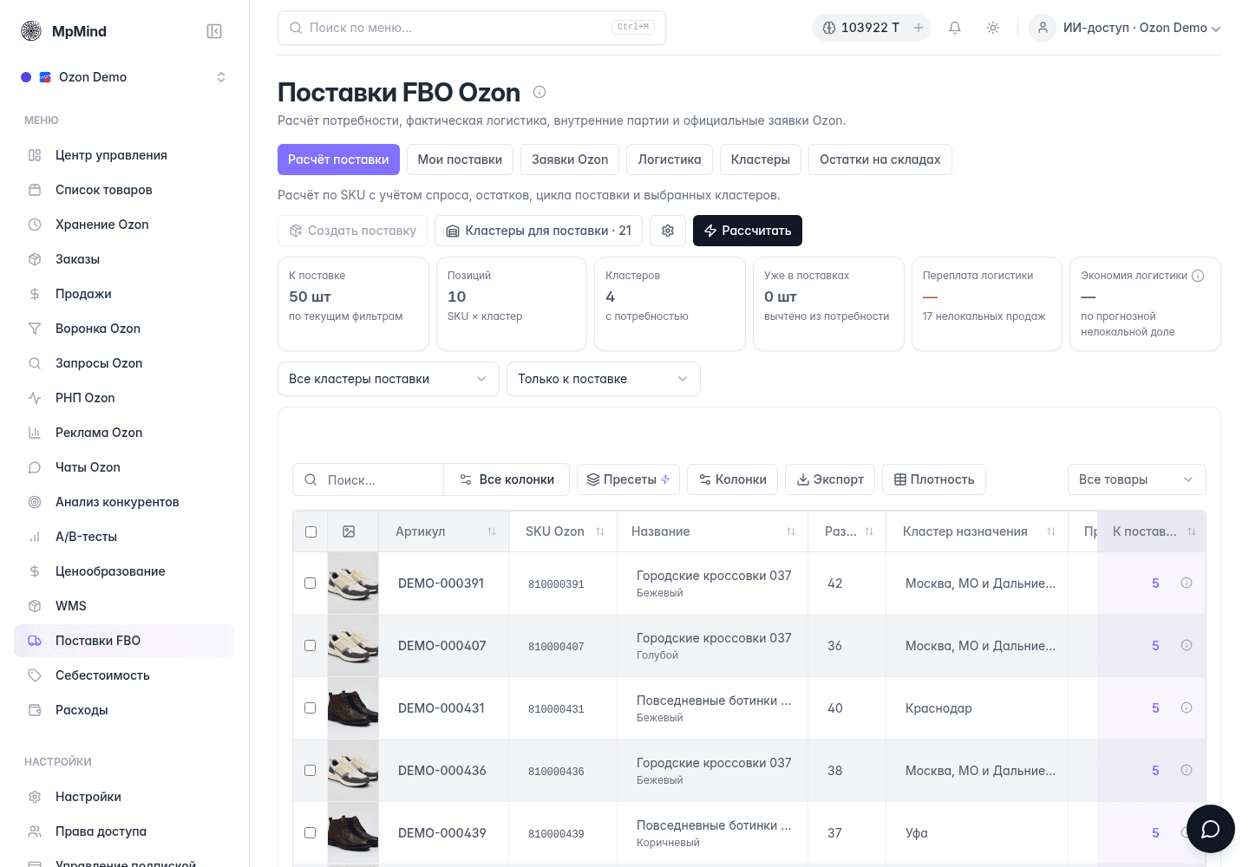Viewport: 1249px width, 867px height.
Task: Open DEMO-000431 boots thumbnail
Action: pyautogui.click(x=353, y=707)
